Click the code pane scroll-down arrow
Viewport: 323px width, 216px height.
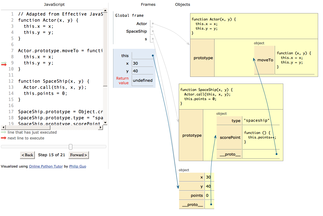click(x=105, y=123)
